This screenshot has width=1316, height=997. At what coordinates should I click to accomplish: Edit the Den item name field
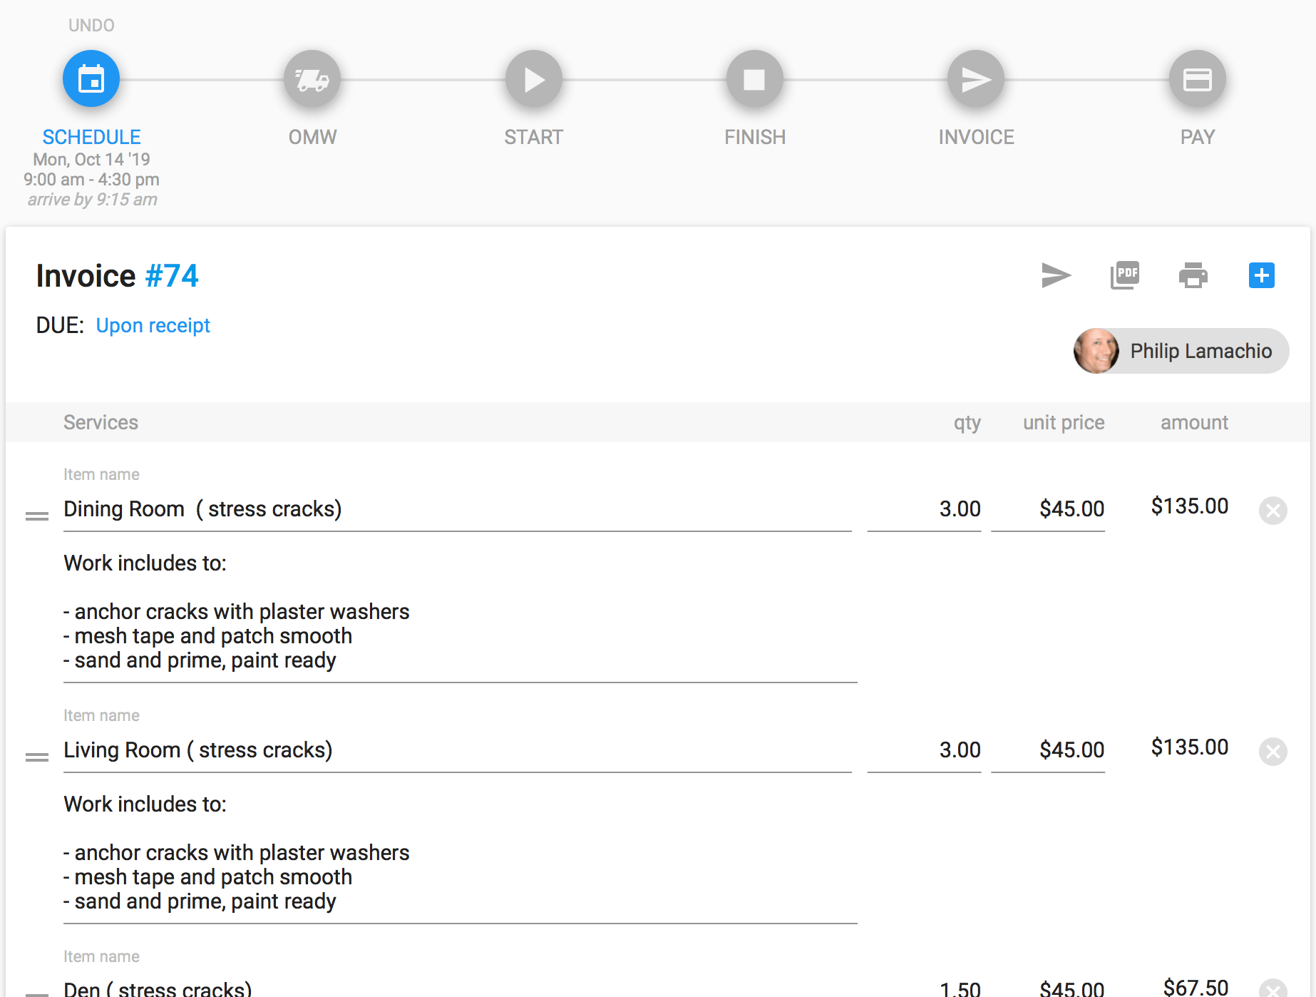tap(458, 988)
